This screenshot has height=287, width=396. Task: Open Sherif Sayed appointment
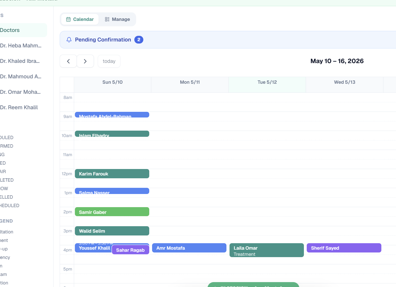coord(344,248)
